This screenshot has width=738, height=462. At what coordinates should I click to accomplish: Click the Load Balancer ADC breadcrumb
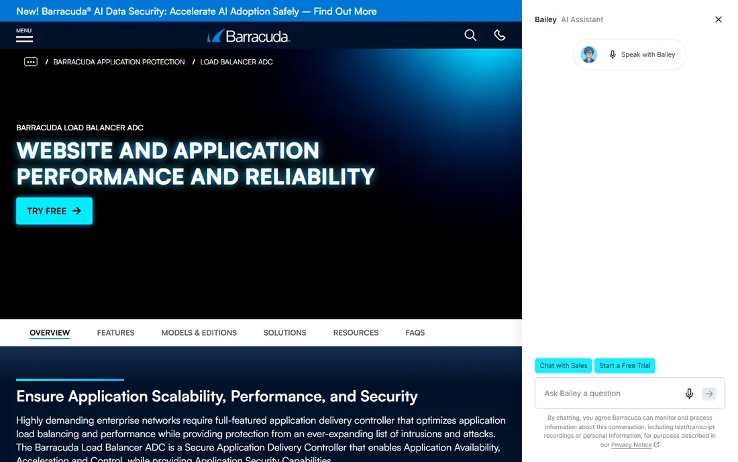tap(237, 62)
